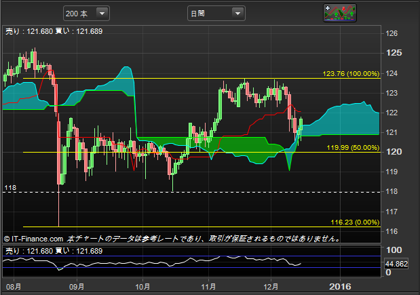Click the 118 dashed line label
The height and width of the screenshot is (295, 420).
pyautogui.click(x=10, y=188)
